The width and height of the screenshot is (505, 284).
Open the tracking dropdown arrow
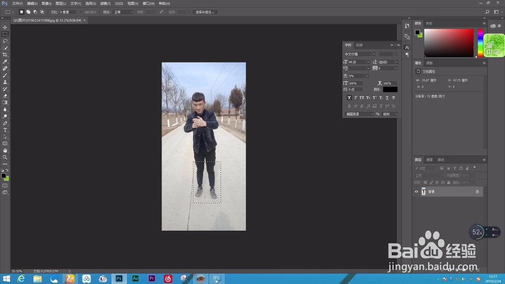coord(396,68)
